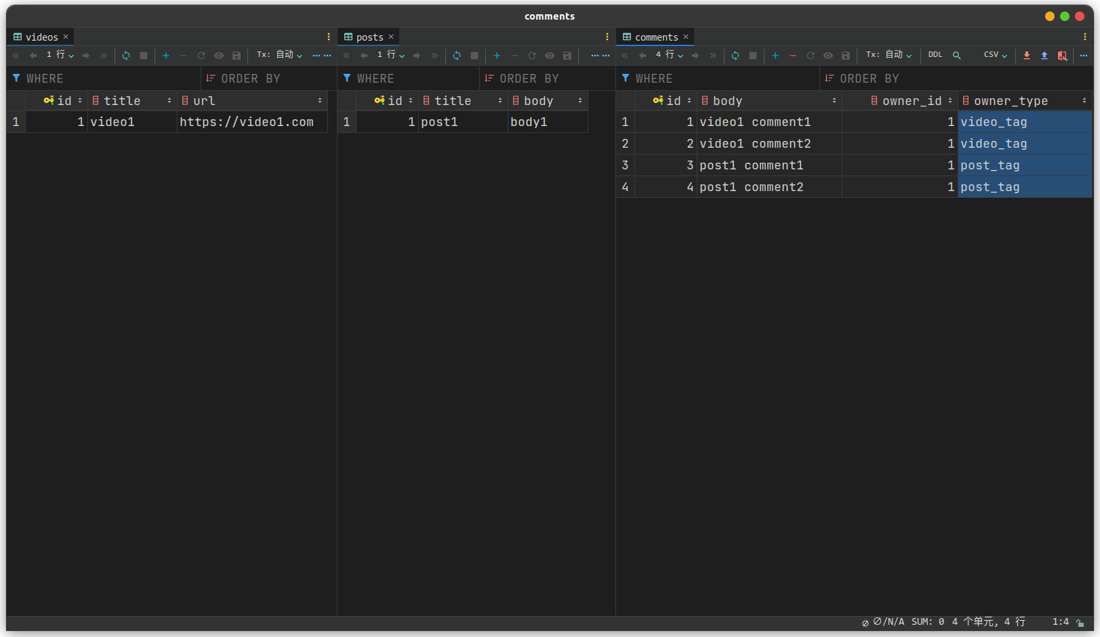The height and width of the screenshot is (637, 1100).
Task: Reload the comments table data
Action: click(735, 56)
